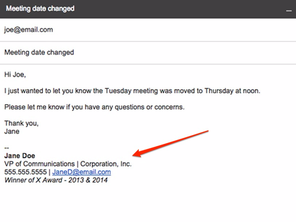
Task: Click the italic "Winner of X Award" line
Action: click(56, 180)
